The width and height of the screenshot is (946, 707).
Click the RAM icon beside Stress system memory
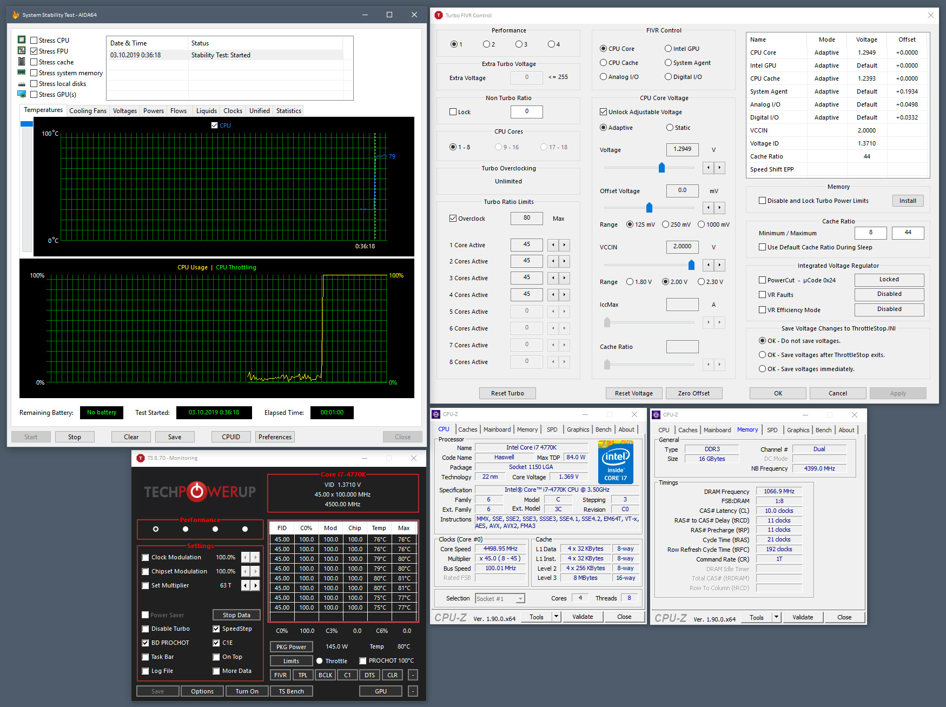point(22,72)
